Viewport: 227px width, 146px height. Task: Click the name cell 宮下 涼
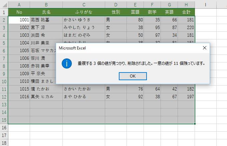(x=46, y=27)
